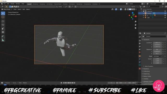
Task: Open the Add menu in viewport header
Action: point(24,9)
